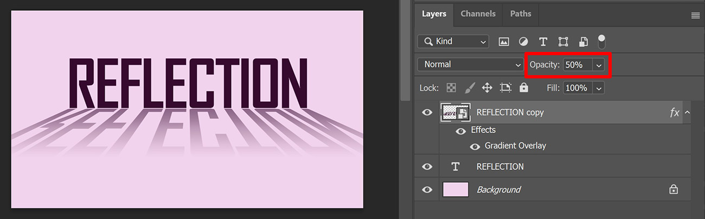Viewport: 705px width, 219px height.
Task: Filter layers by shape layer icon
Action: pyautogui.click(x=563, y=42)
